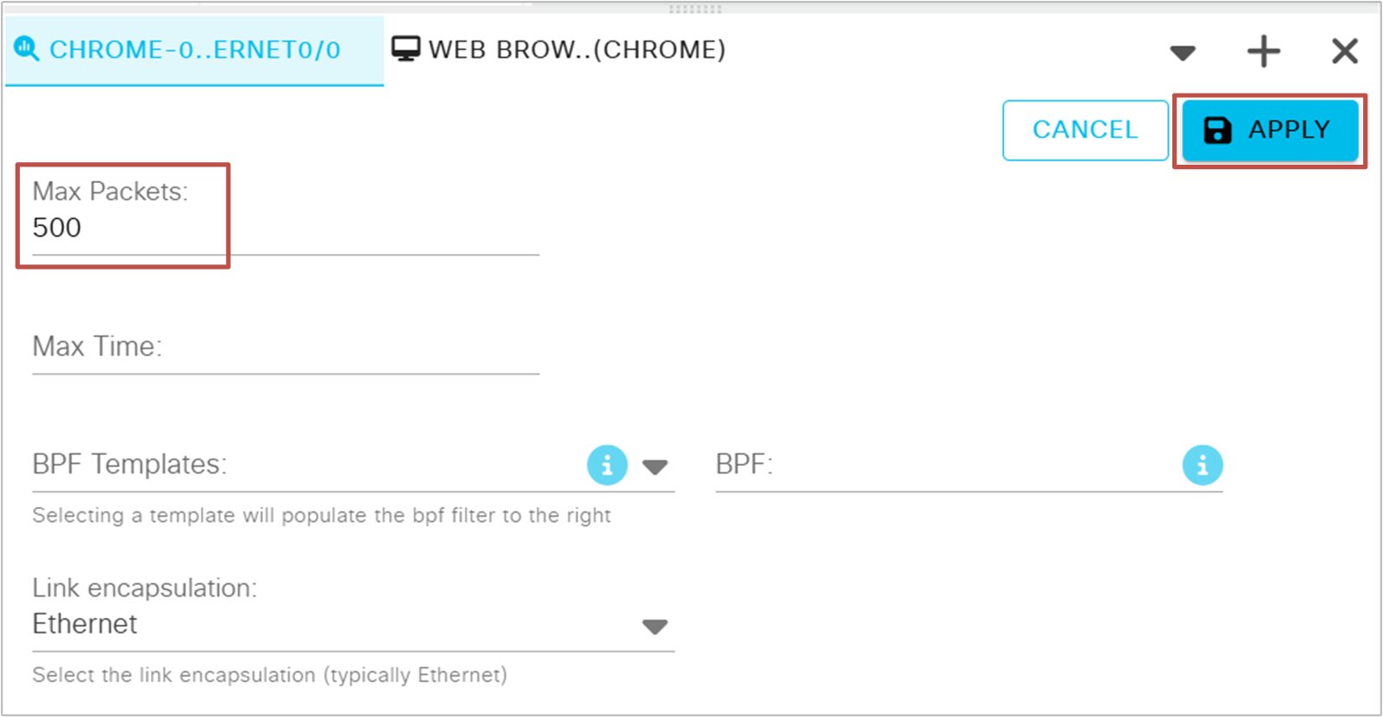Click the info icon beside BPF Templates
The height and width of the screenshot is (717, 1383).
tap(607, 466)
